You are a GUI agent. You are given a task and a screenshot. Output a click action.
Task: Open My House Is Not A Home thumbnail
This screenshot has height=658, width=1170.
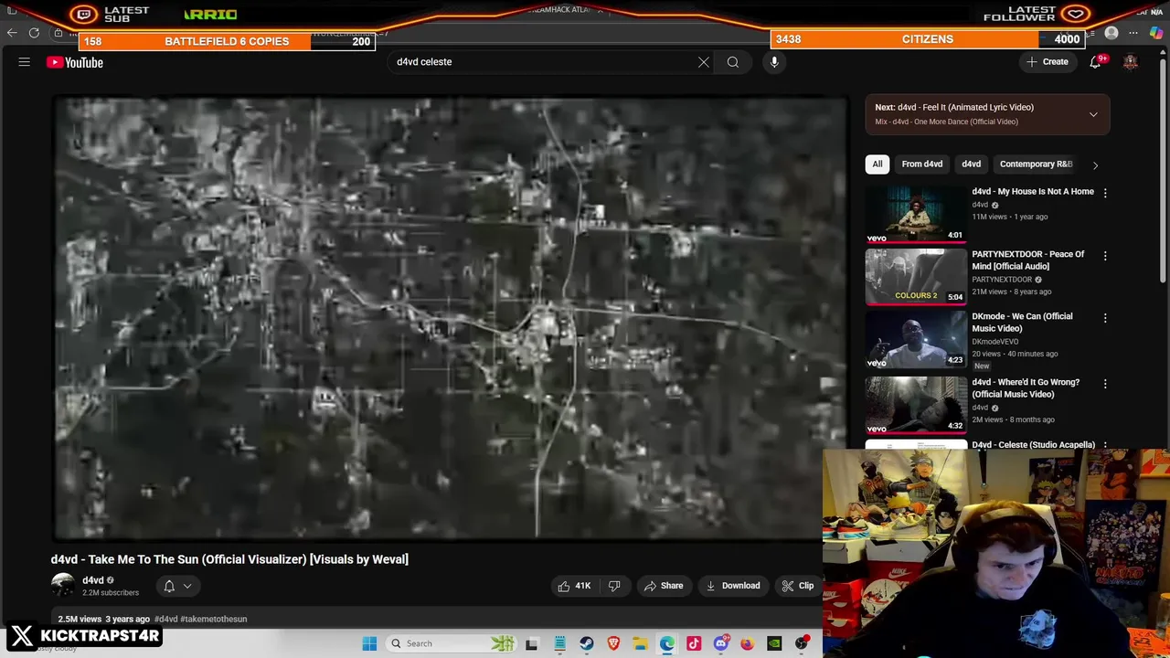tap(916, 215)
